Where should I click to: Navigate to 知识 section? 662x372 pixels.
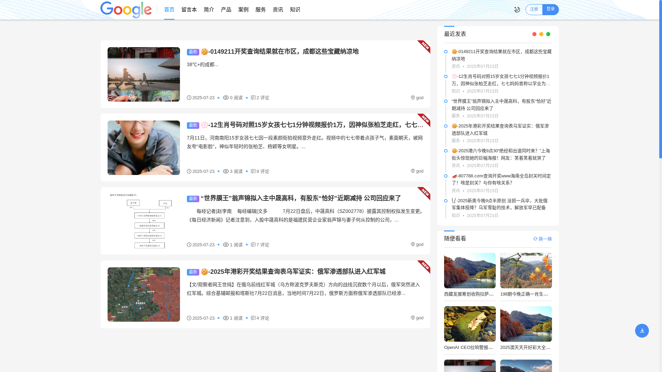pyautogui.click(x=295, y=10)
